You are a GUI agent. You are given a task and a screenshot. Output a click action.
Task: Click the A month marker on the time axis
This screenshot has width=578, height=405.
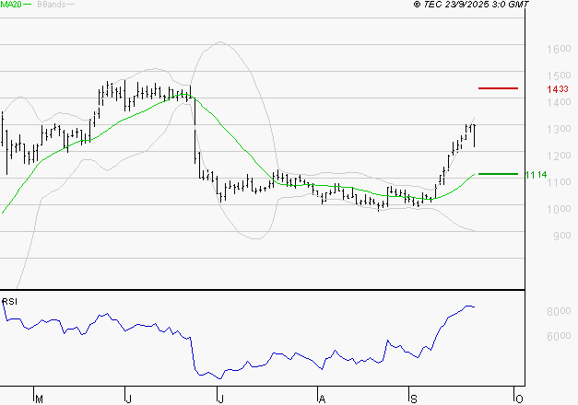[322, 399]
